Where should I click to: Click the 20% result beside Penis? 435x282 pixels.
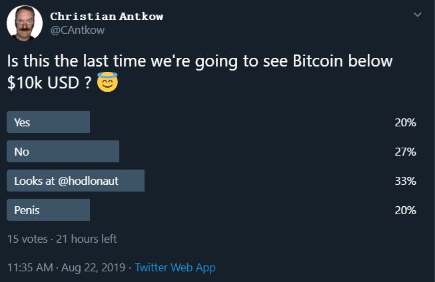pyautogui.click(x=405, y=211)
